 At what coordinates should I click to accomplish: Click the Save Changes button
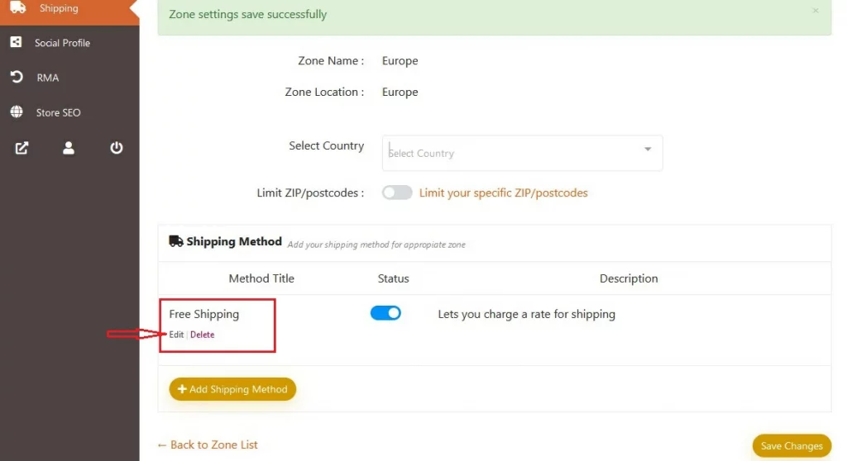[792, 446]
